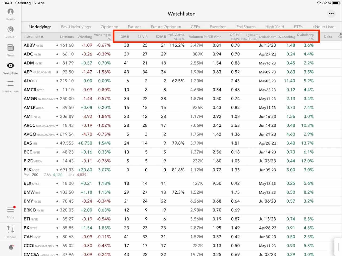This screenshot has width=342, height=256.
Task: Switch to the CEFs tab
Action: point(195,27)
